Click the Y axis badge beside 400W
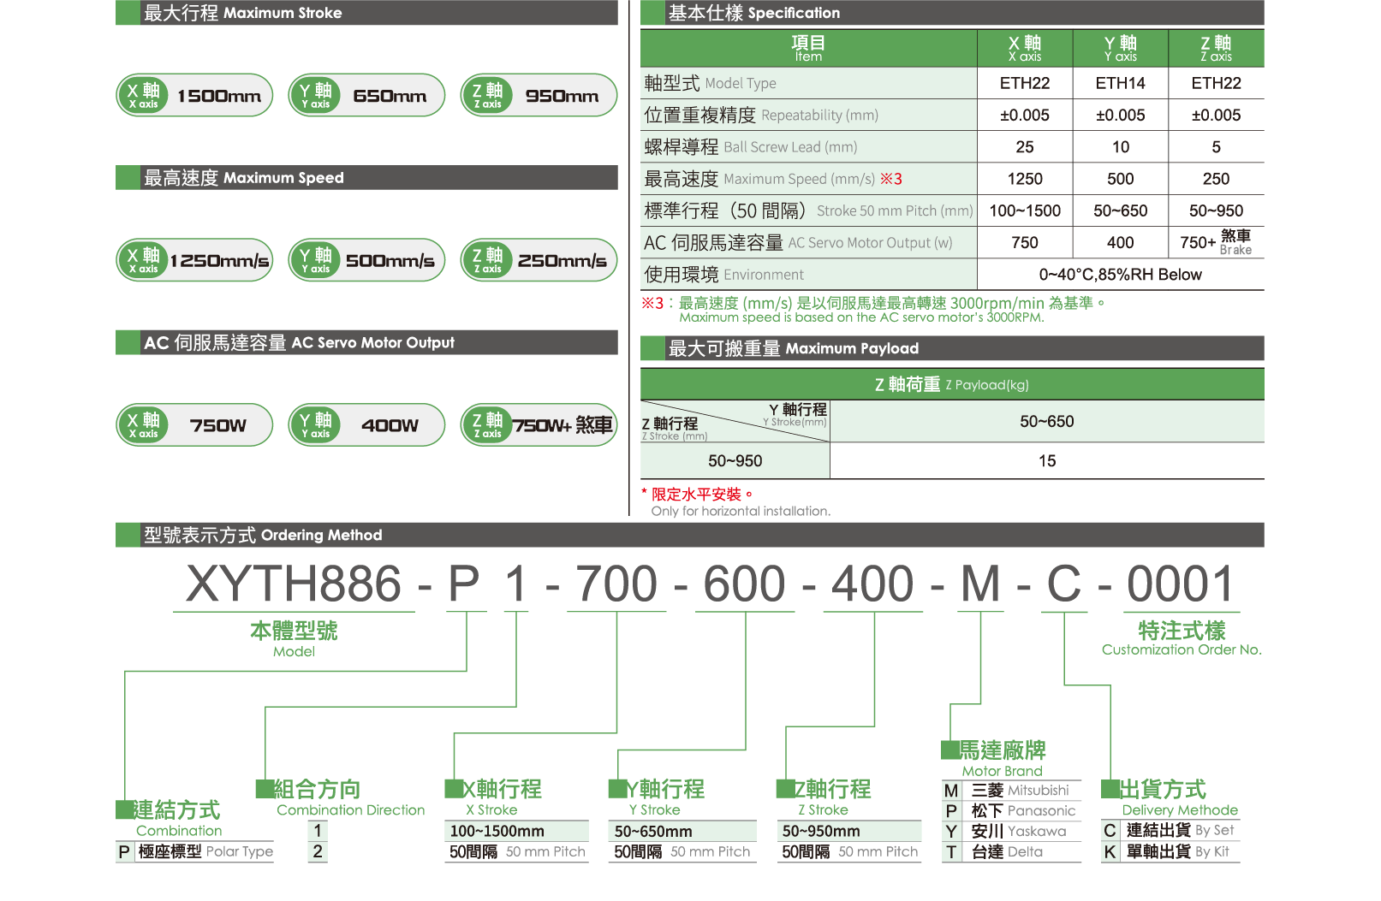 (315, 424)
